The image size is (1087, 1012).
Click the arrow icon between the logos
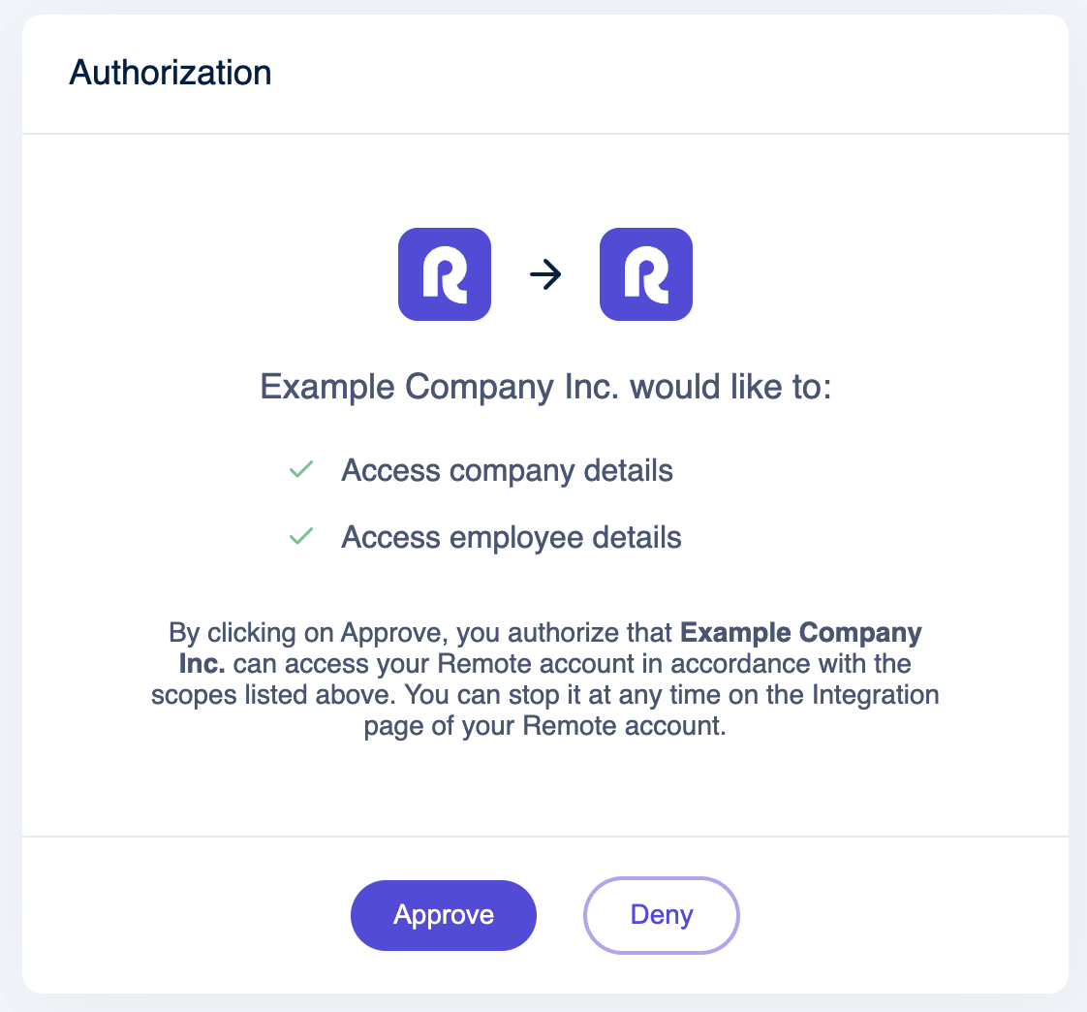point(545,274)
